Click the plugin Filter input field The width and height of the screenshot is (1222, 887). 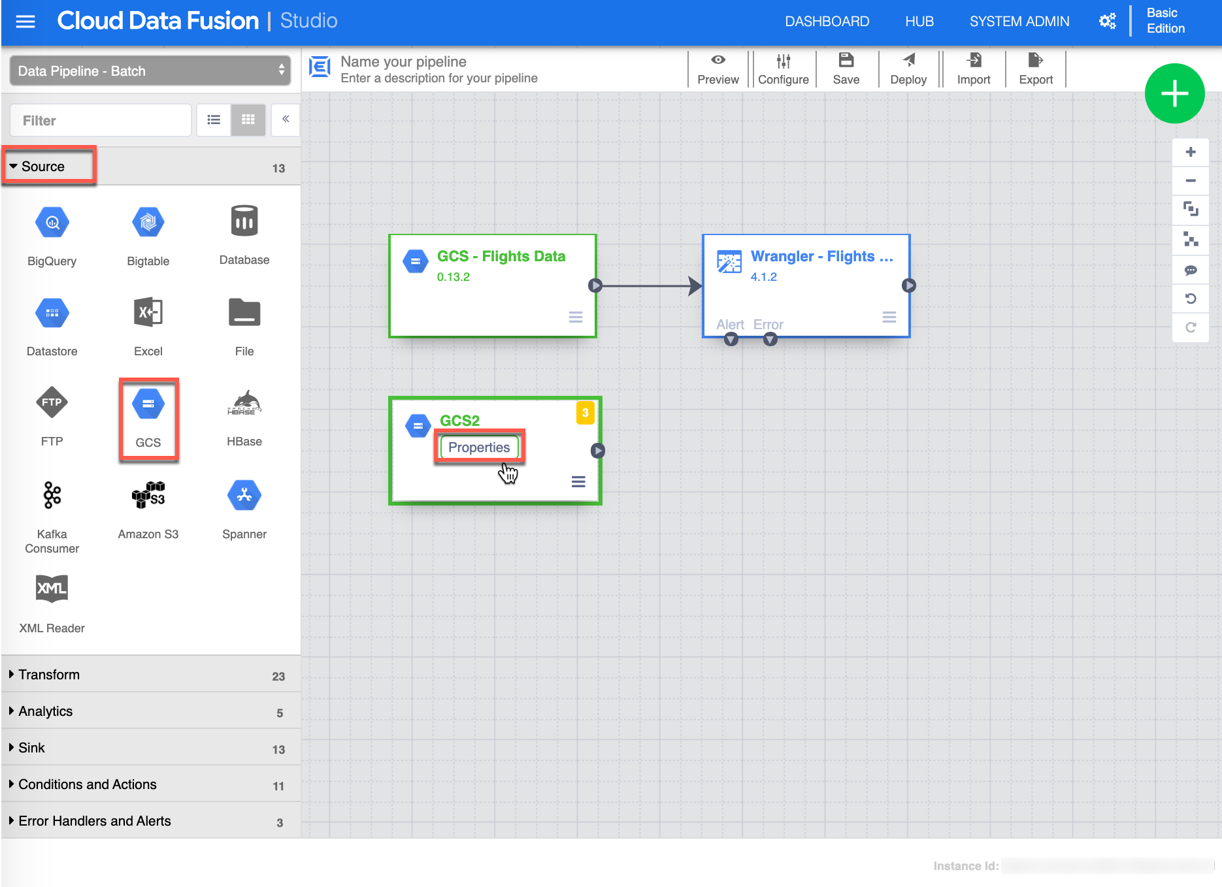coord(101,120)
